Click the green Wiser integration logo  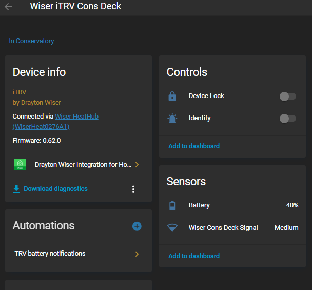[20, 165]
